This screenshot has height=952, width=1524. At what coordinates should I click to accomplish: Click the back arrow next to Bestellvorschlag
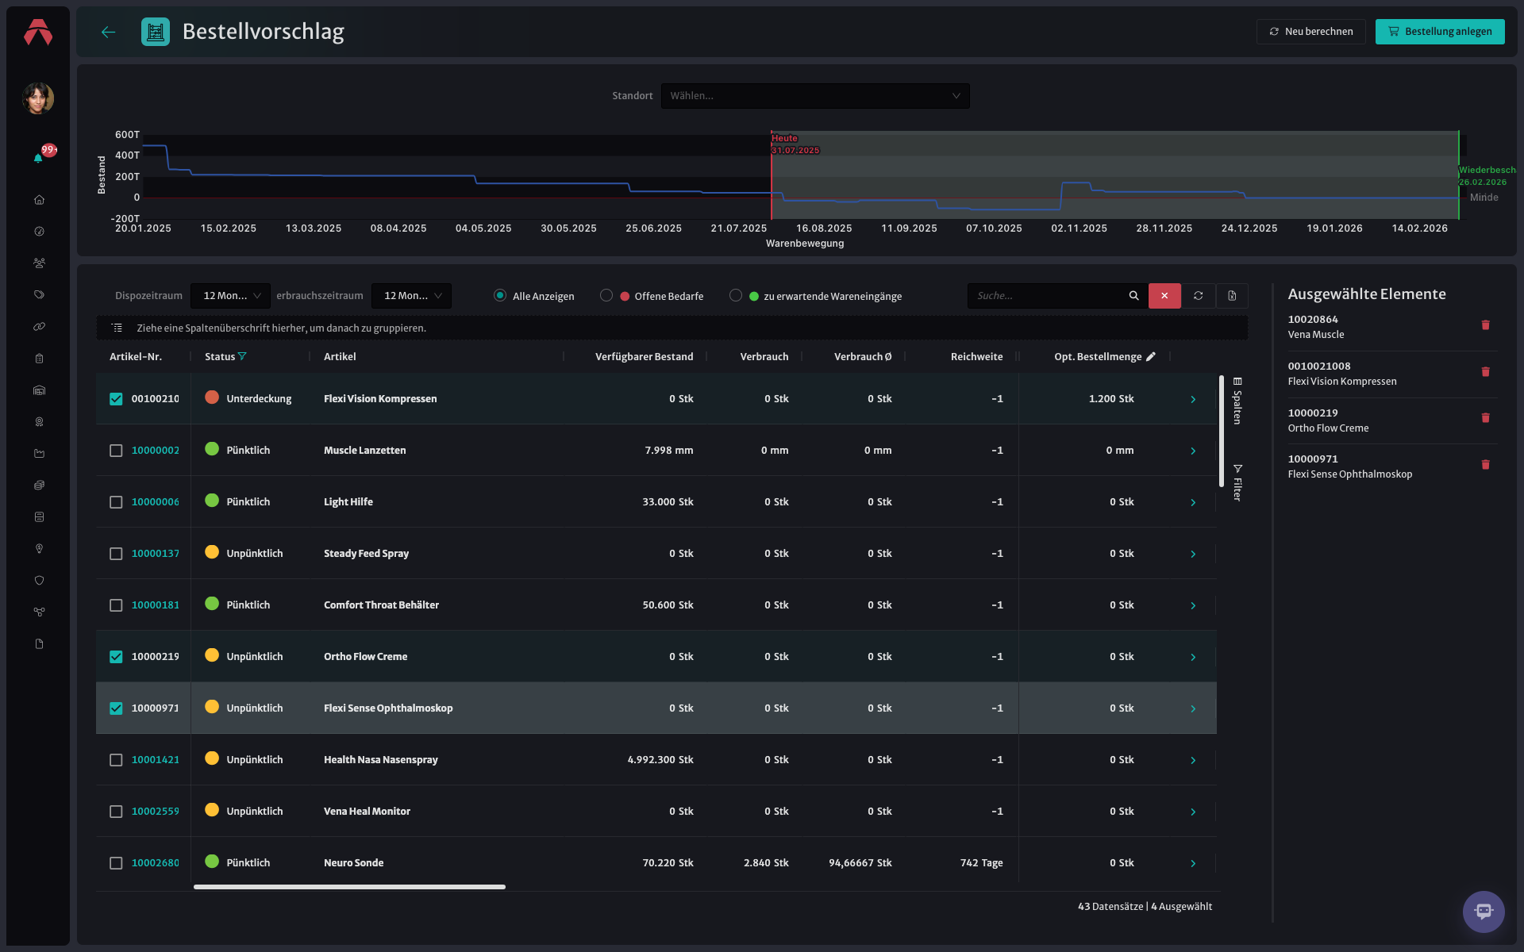[x=109, y=32]
